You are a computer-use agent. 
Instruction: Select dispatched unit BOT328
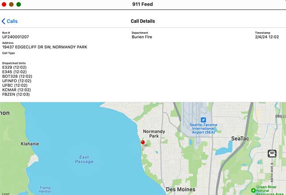[x=17, y=76]
